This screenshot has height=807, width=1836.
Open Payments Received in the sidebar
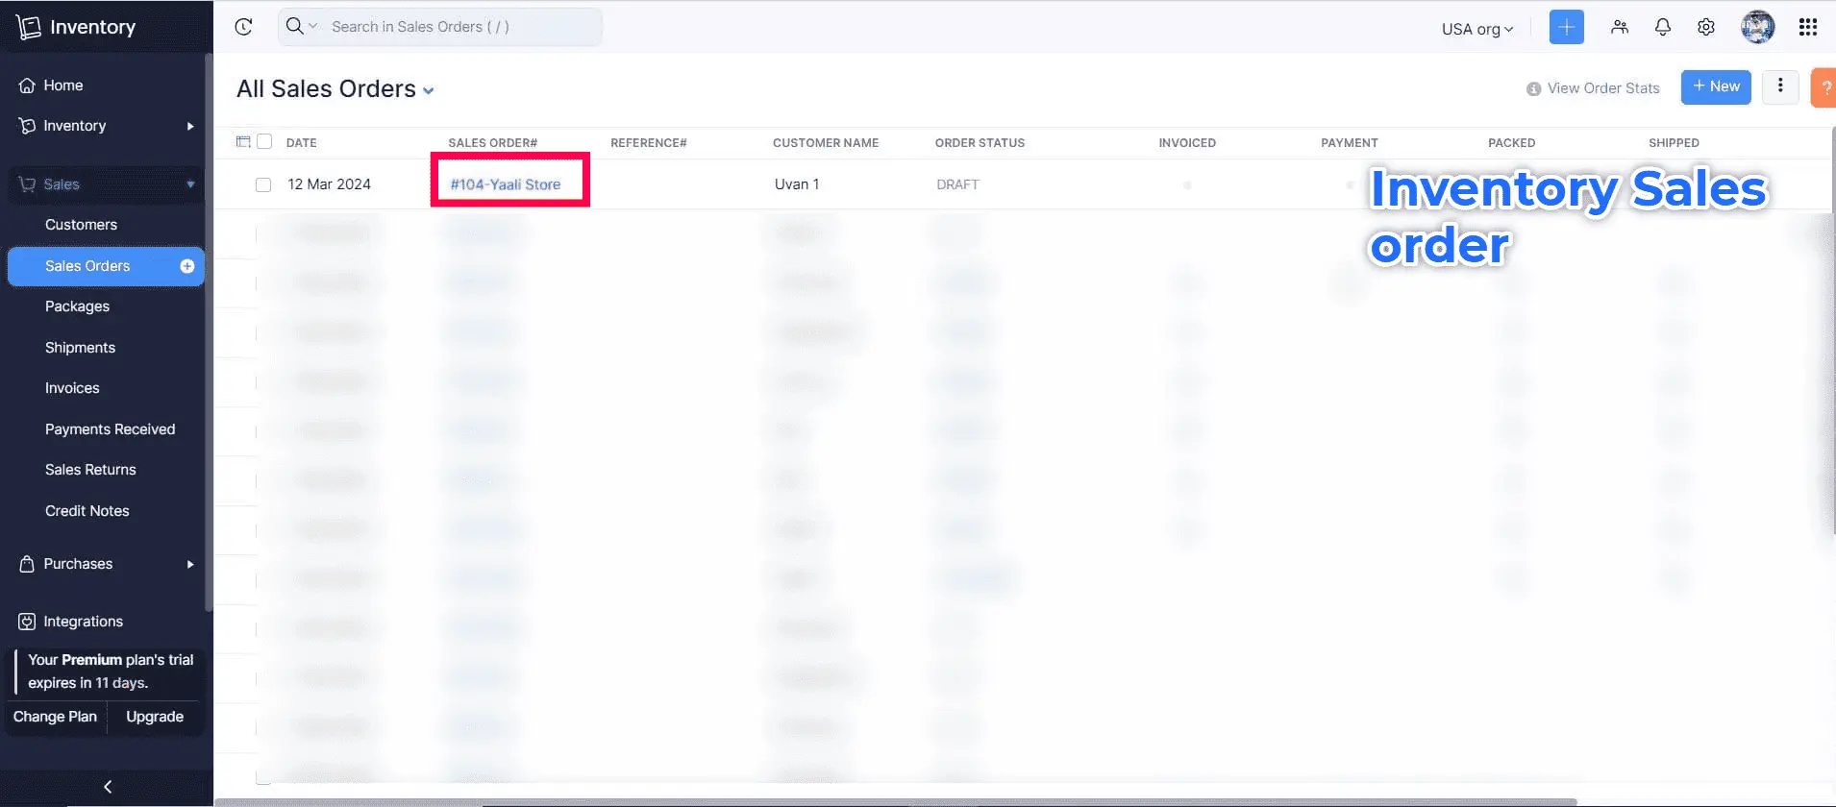pos(110,429)
